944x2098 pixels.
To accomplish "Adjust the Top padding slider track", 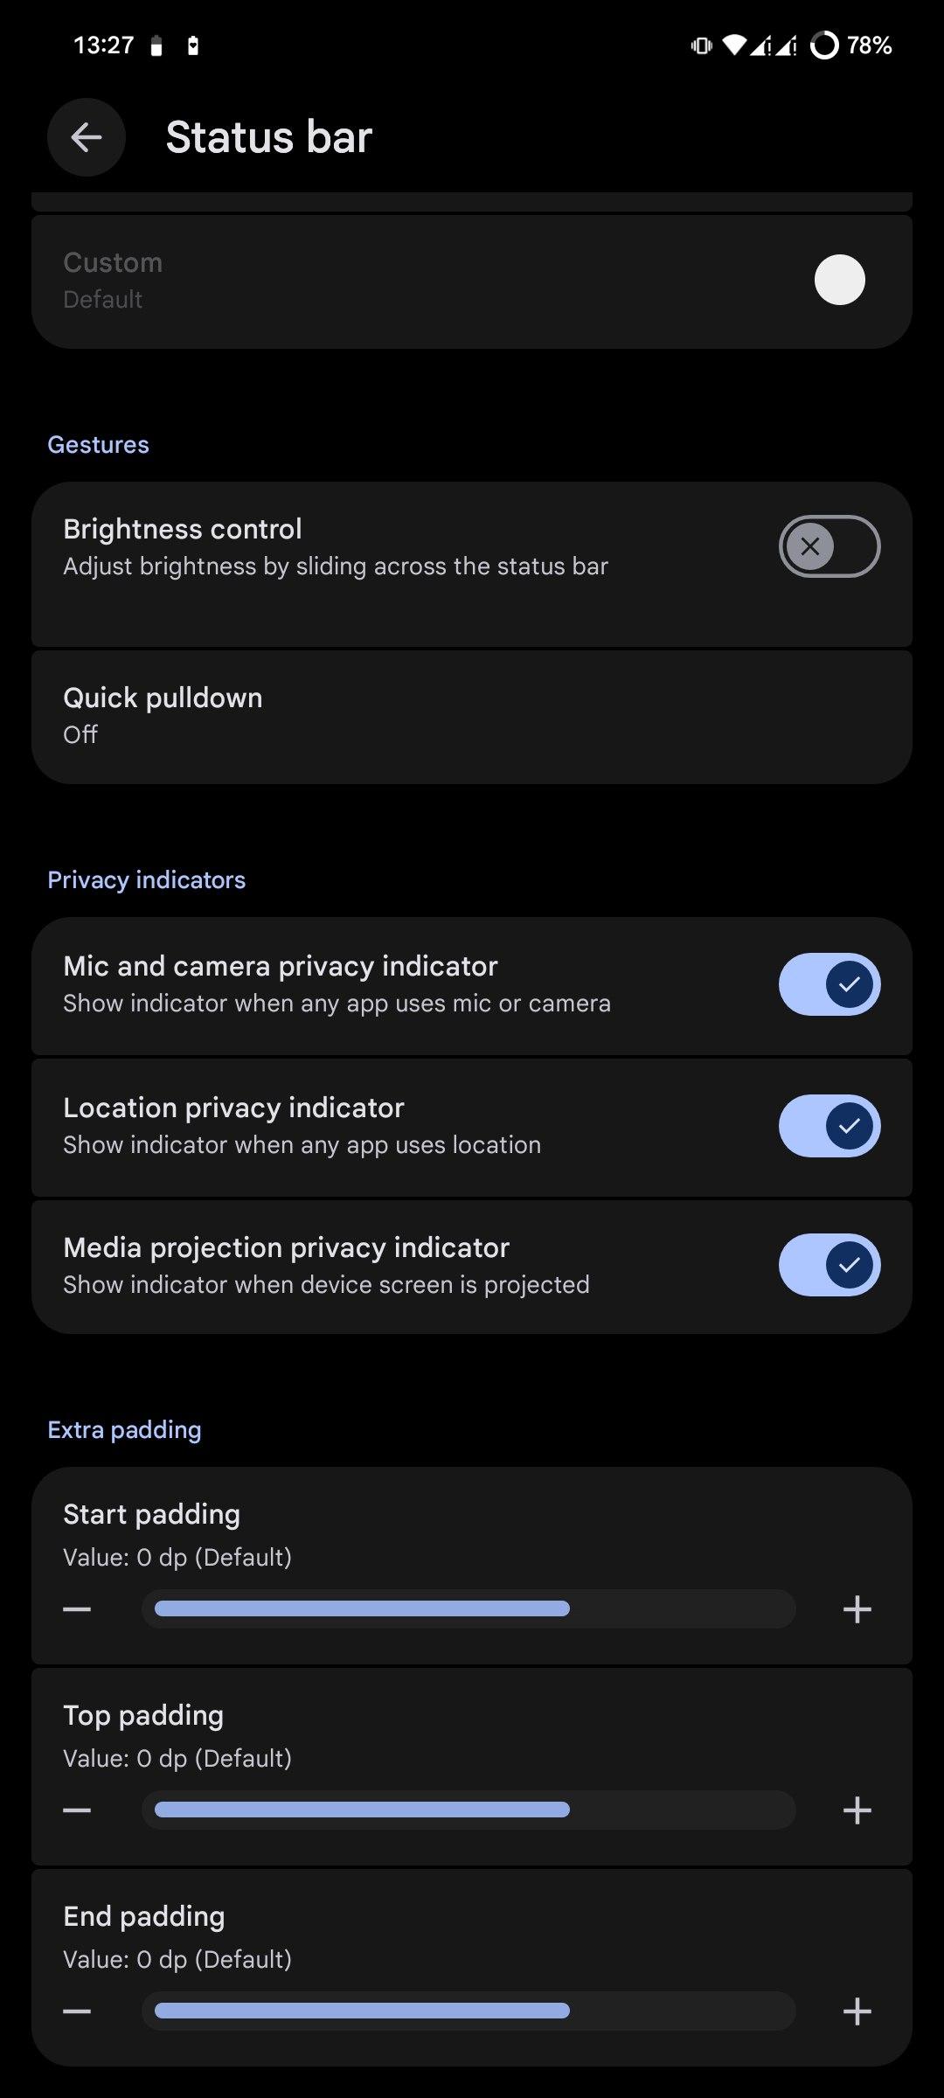I will point(469,1810).
